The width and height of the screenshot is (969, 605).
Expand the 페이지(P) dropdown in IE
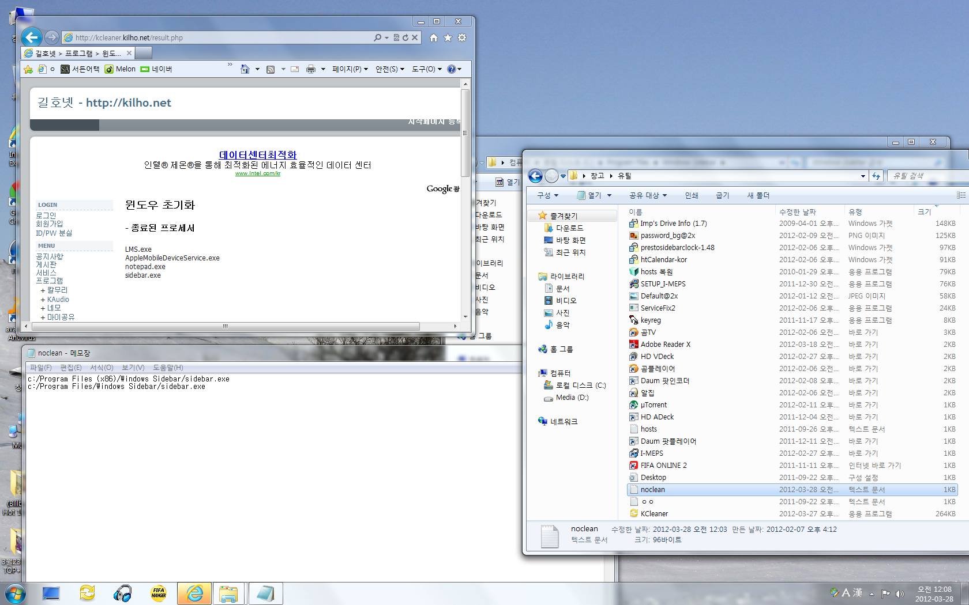pos(350,69)
